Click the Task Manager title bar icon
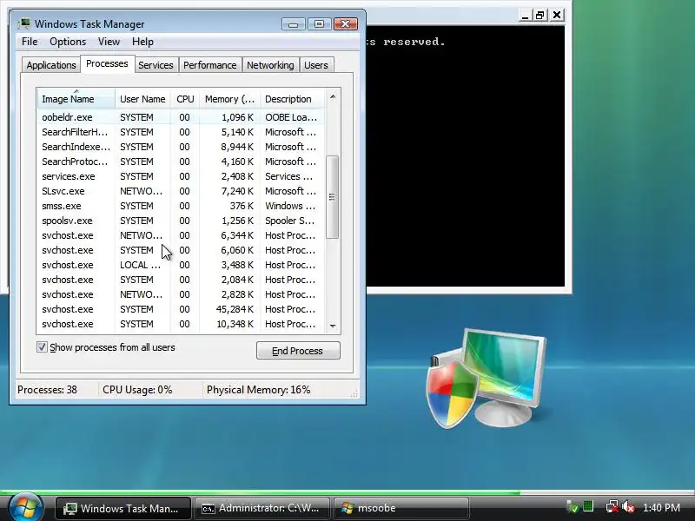 (x=24, y=23)
